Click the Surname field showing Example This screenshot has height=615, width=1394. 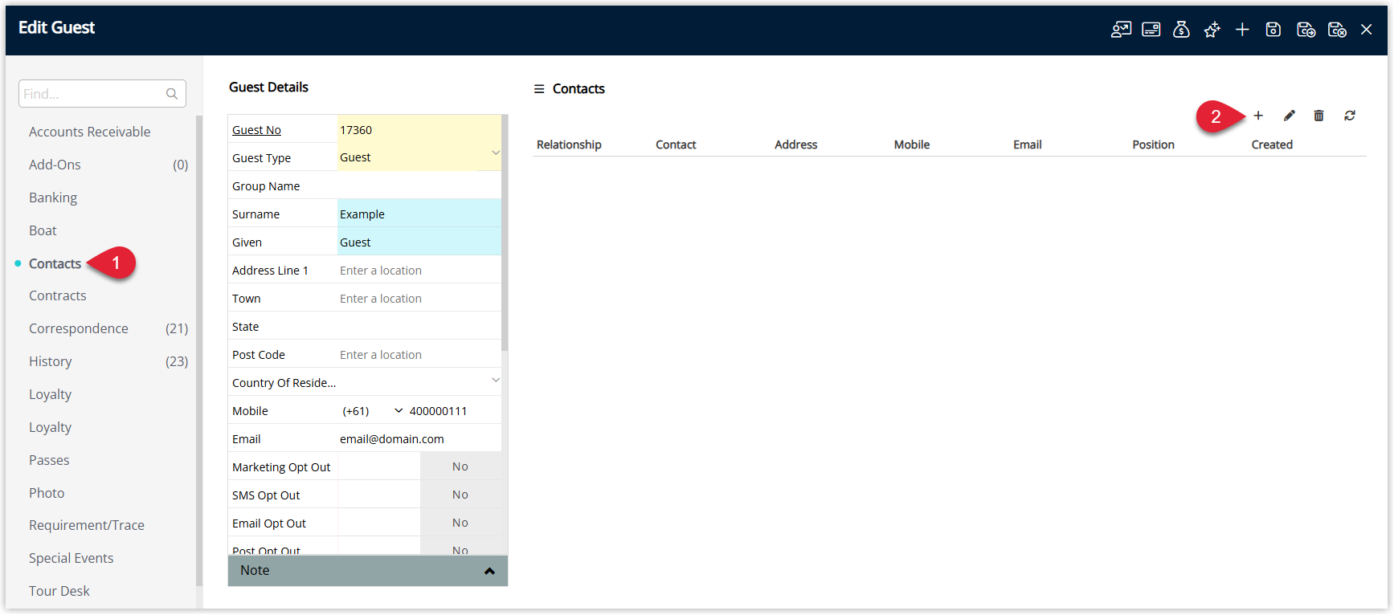[419, 214]
